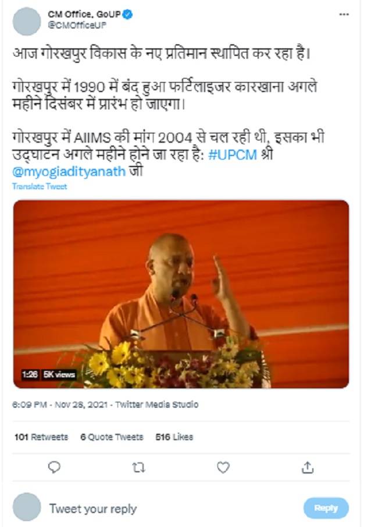View the 6 Quote Tweets list
Image resolution: width=371 pixels, height=527 pixels.
112,437
